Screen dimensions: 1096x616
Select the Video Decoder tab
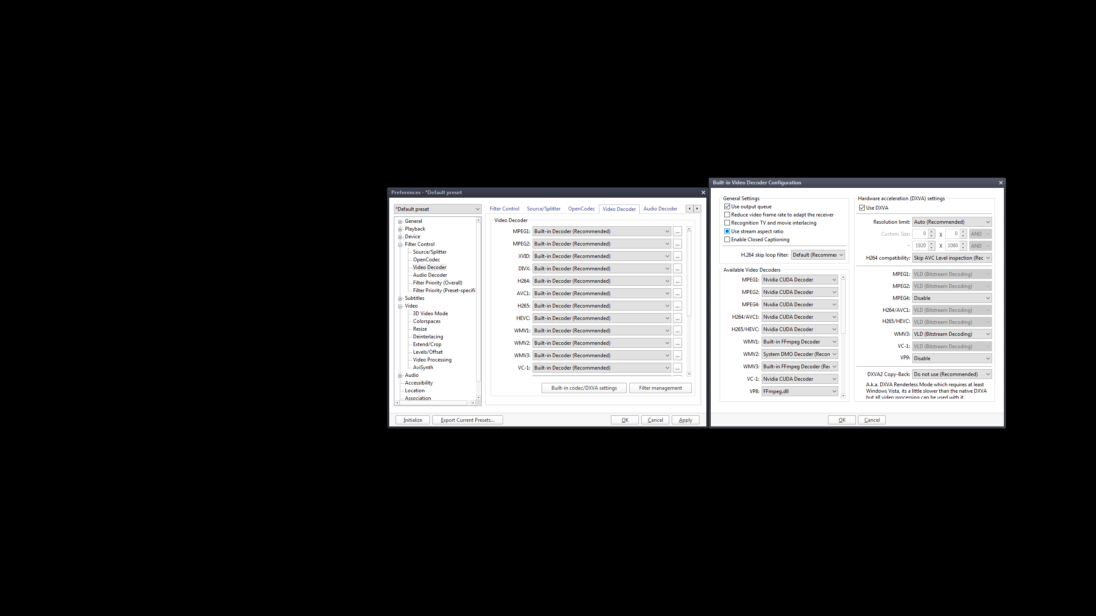click(619, 209)
